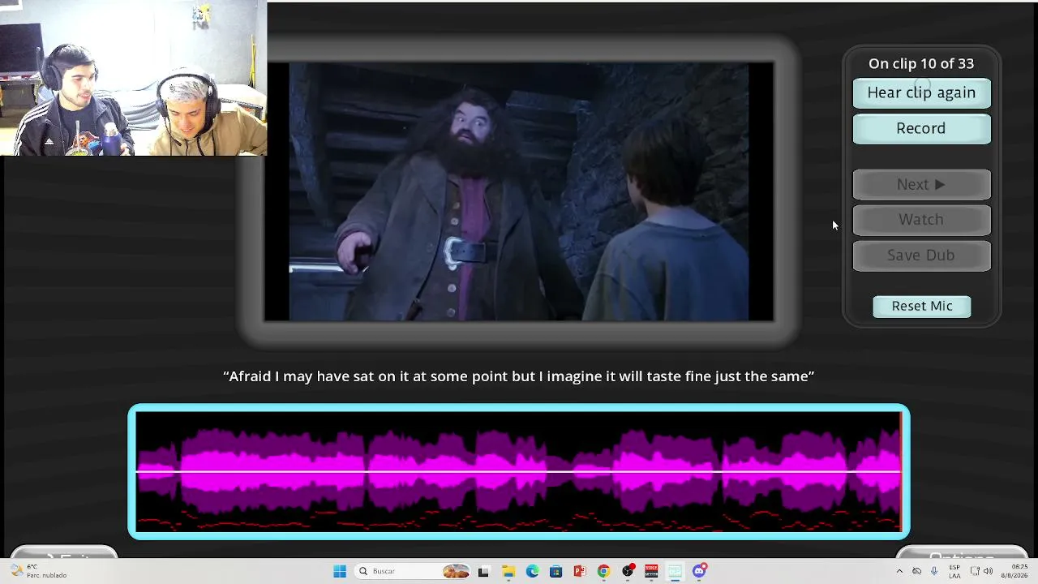Viewport: 1038px width, 584px height.
Task: Launch Microsoft Edge from the taskbar
Action: [532, 571]
